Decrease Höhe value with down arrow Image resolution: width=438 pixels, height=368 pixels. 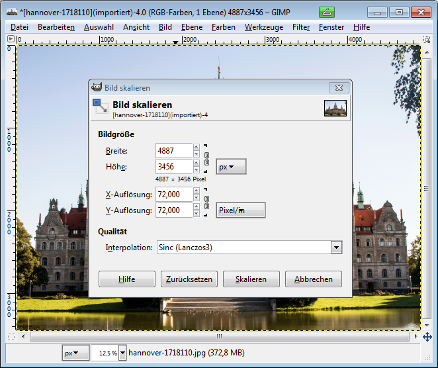[196, 170]
